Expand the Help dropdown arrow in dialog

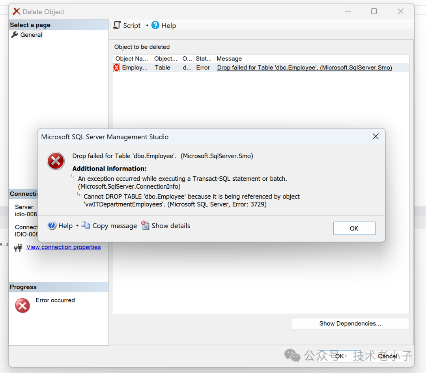coord(77,226)
